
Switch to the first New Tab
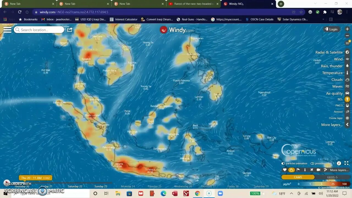tap(29, 4)
